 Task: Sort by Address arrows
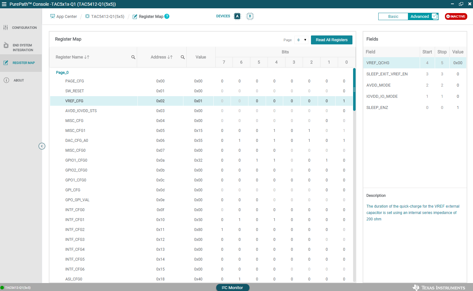(170, 57)
